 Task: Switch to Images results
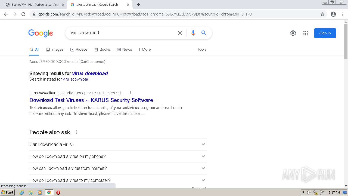coord(55,49)
